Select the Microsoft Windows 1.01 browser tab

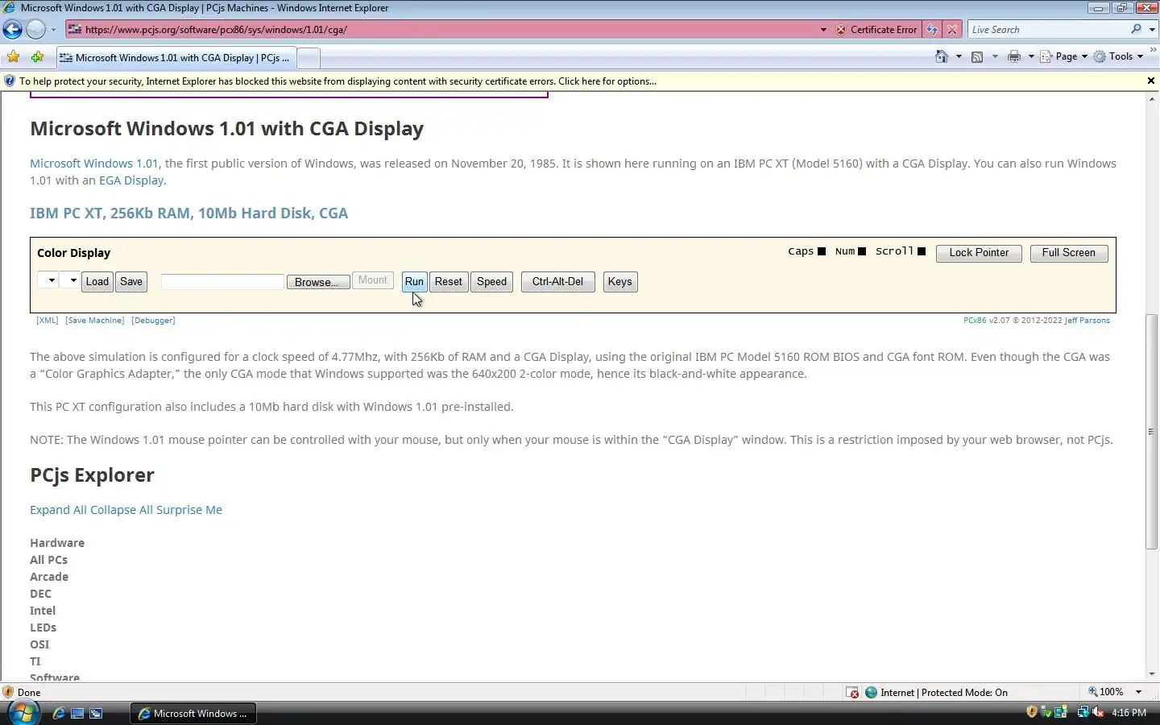click(176, 58)
